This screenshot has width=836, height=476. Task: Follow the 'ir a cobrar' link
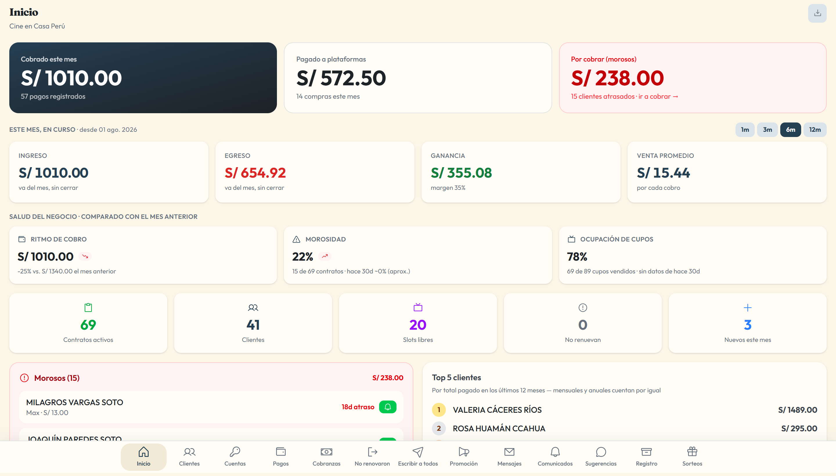pos(658,96)
